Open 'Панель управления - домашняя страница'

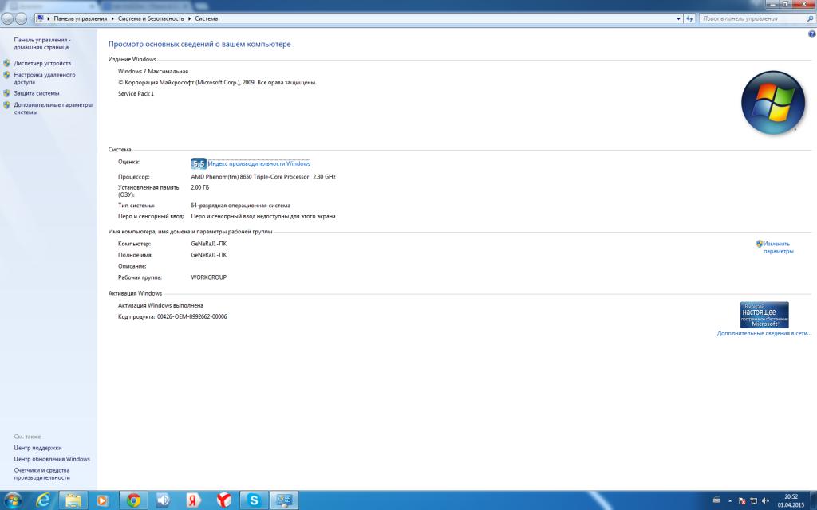(x=42, y=43)
